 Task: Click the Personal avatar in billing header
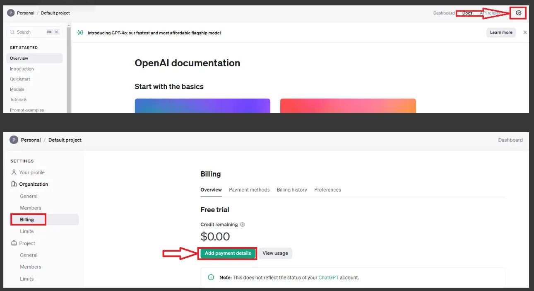click(x=14, y=140)
